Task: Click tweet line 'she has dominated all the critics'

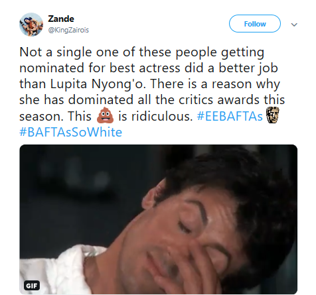Action: (x=152, y=99)
